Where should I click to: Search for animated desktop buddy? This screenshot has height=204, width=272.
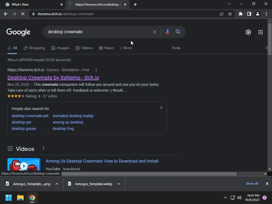coord(73,116)
